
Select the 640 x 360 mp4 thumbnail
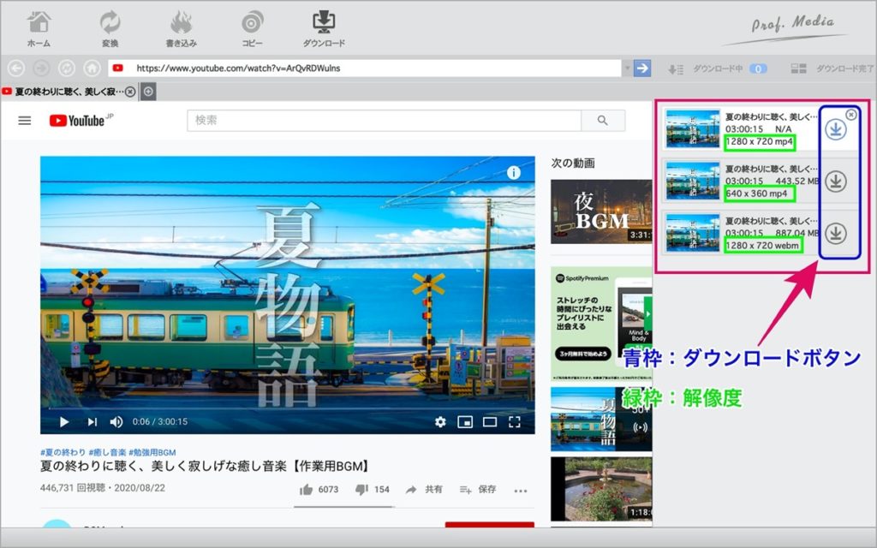692,181
